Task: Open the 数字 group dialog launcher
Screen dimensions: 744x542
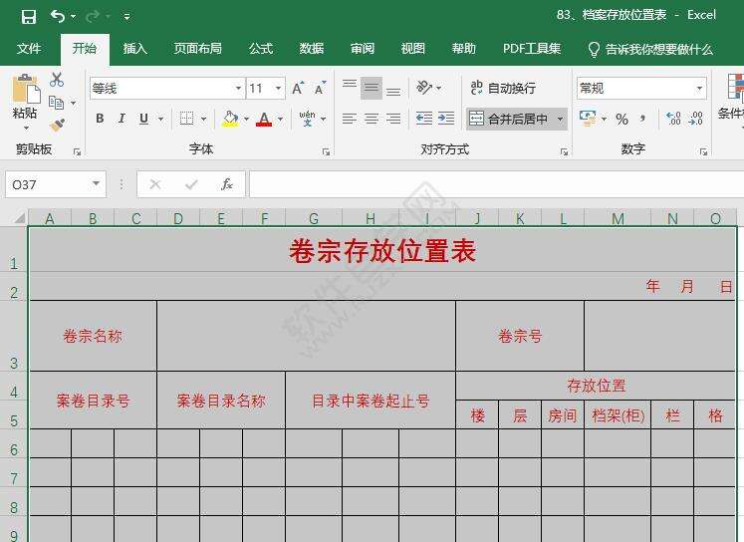Action: [704, 151]
